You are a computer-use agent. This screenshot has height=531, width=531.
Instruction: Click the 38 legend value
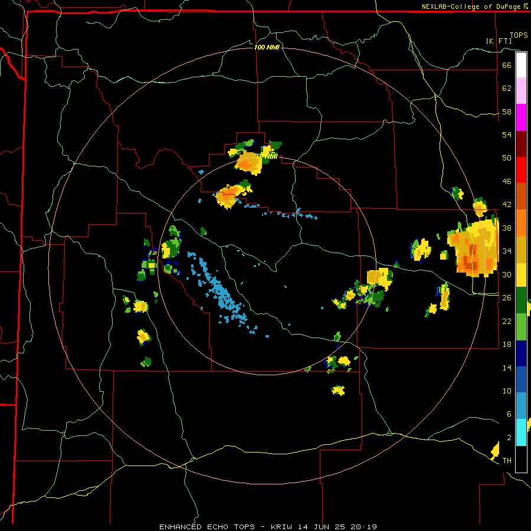pos(507,228)
